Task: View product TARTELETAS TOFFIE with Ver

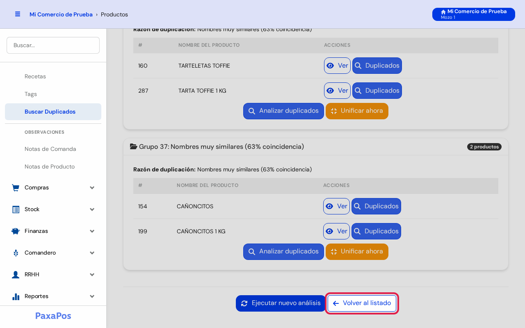Action: pos(337,66)
